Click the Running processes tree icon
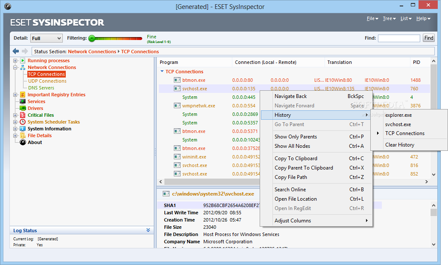The image size is (448, 265). point(23,60)
